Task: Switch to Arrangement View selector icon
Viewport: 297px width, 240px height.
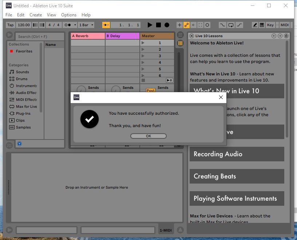Action: [x=180, y=35]
